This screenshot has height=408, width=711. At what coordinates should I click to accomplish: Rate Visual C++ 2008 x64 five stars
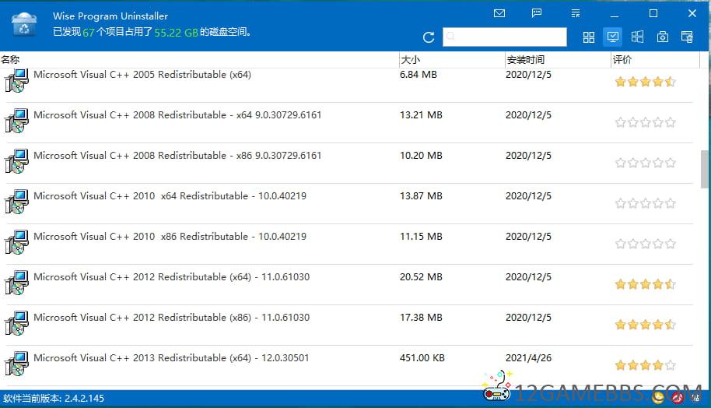coord(671,122)
